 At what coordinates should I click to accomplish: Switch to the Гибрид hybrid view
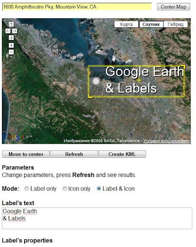(x=176, y=25)
